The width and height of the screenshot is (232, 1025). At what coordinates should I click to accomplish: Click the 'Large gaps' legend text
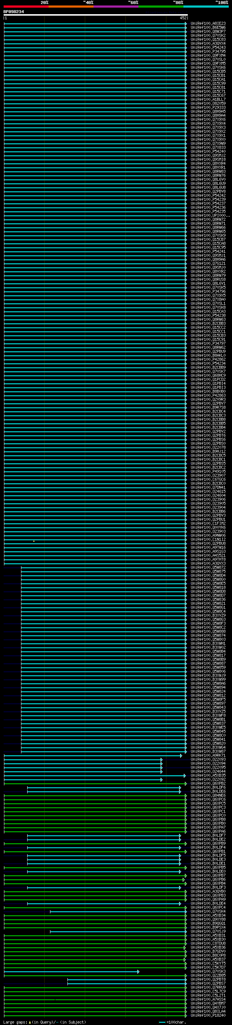[x=16, y=1022]
